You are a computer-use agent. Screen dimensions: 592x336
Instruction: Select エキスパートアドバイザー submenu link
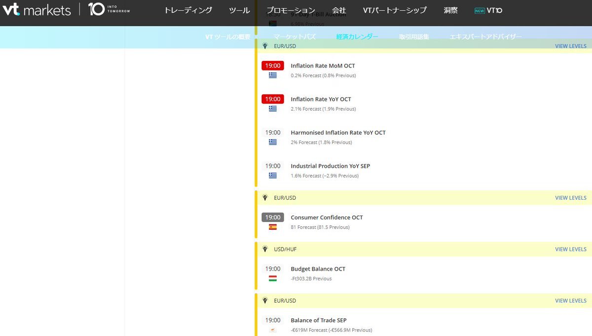[486, 37]
